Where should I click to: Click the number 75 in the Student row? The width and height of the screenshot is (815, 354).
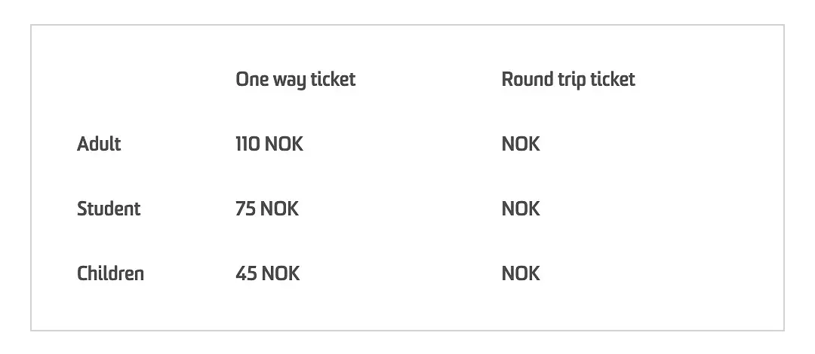pos(245,209)
